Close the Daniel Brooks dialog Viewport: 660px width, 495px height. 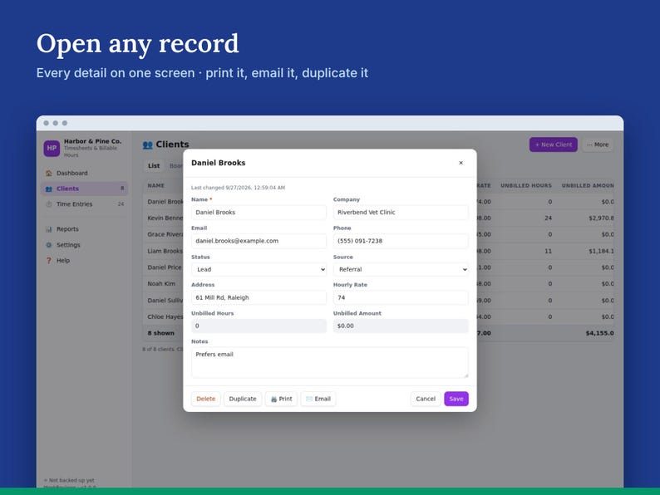tap(461, 163)
